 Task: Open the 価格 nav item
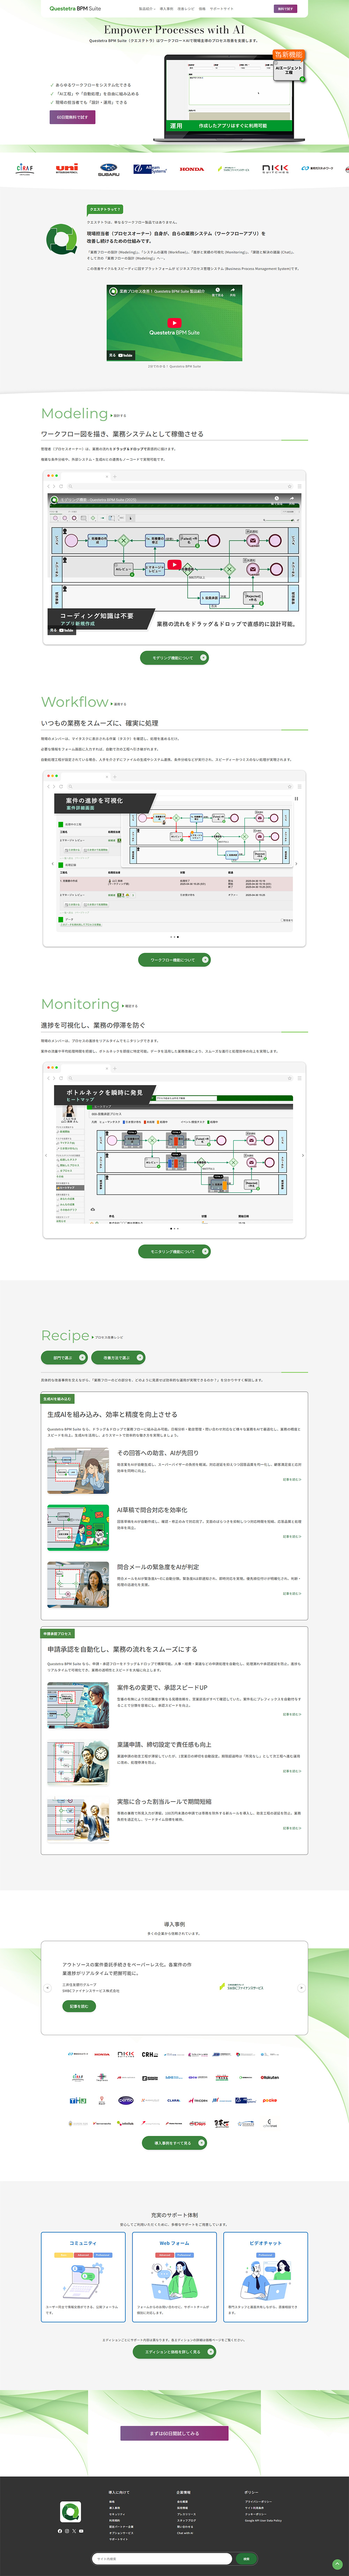(x=202, y=9)
